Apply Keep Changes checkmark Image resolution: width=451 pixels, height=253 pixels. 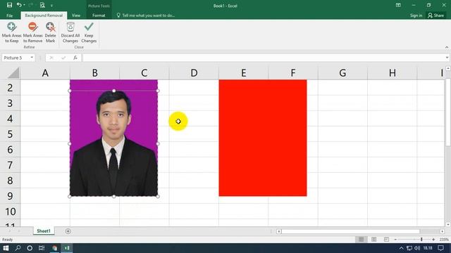(89, 33)
